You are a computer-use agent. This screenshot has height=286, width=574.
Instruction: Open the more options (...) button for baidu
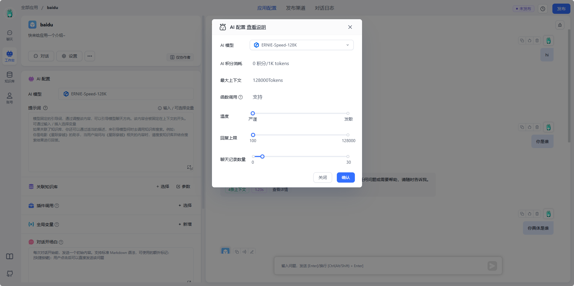coord(90,56)
